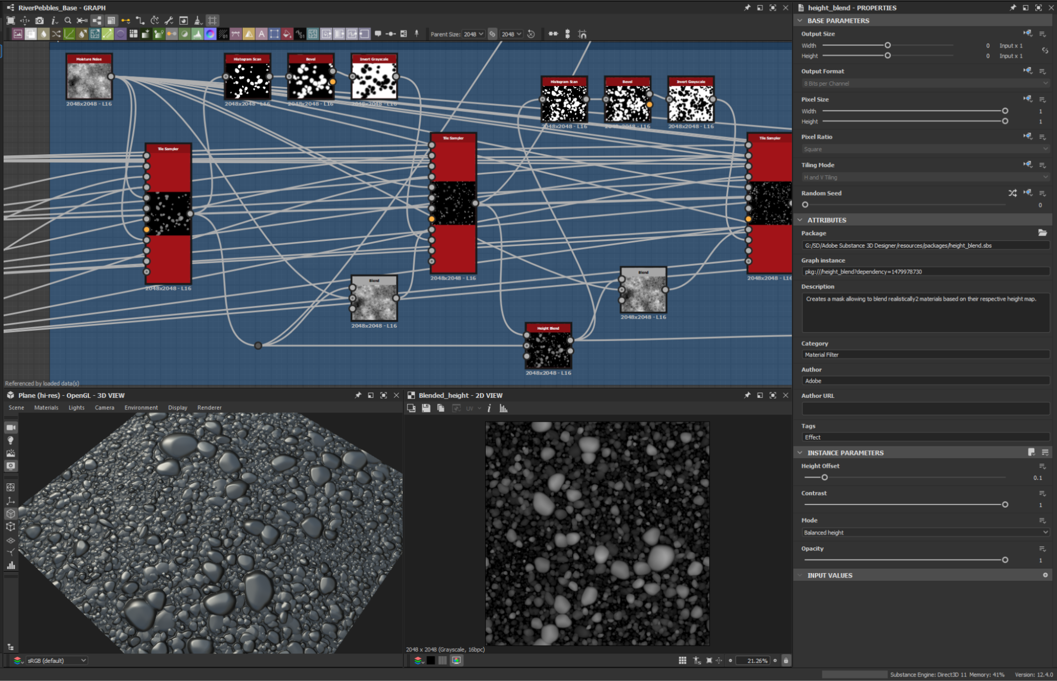The width and height of the screenshot is (1057, 681).
Task: Open the Mode dropdown showing Balanced height
Action: pyautogui.click(x=925, y=533)
